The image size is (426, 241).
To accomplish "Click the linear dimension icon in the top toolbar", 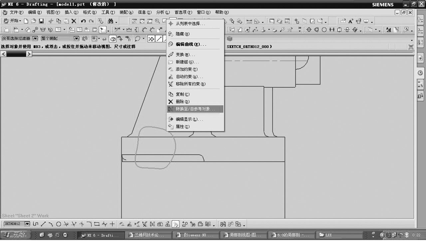I will [x=249, y=21].
